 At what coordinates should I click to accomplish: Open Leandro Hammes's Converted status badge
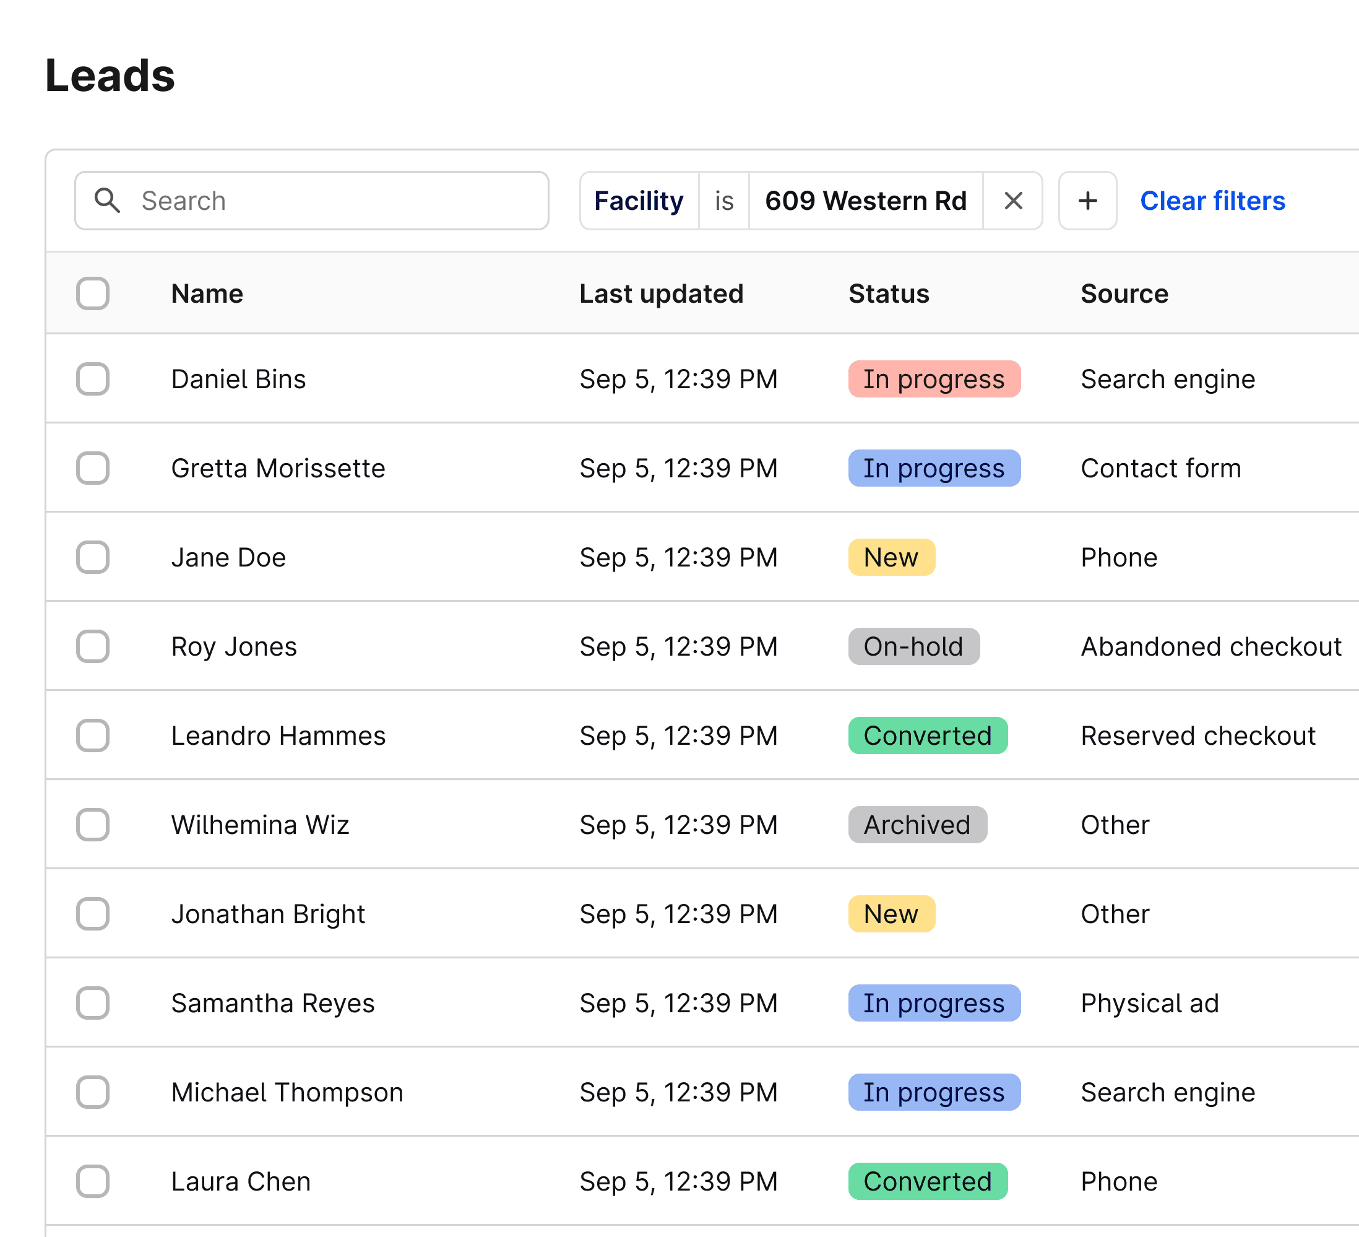point(927,735)
